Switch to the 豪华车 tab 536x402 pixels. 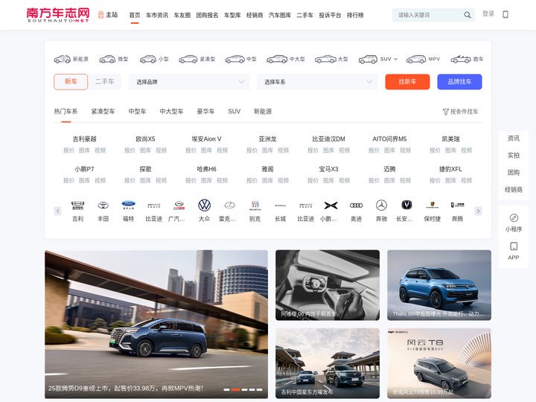point(205,112)
